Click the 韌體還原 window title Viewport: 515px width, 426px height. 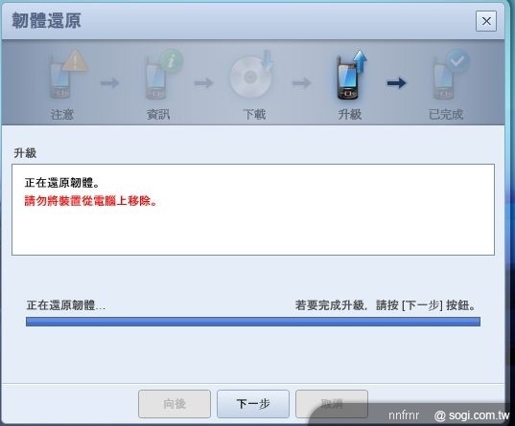(46, 21)
